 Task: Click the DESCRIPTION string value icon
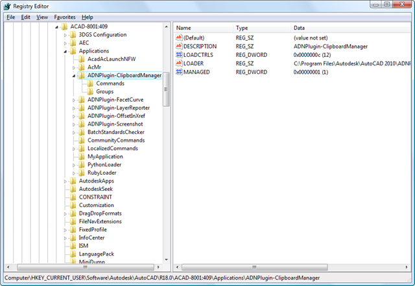(x=179, y=47)
